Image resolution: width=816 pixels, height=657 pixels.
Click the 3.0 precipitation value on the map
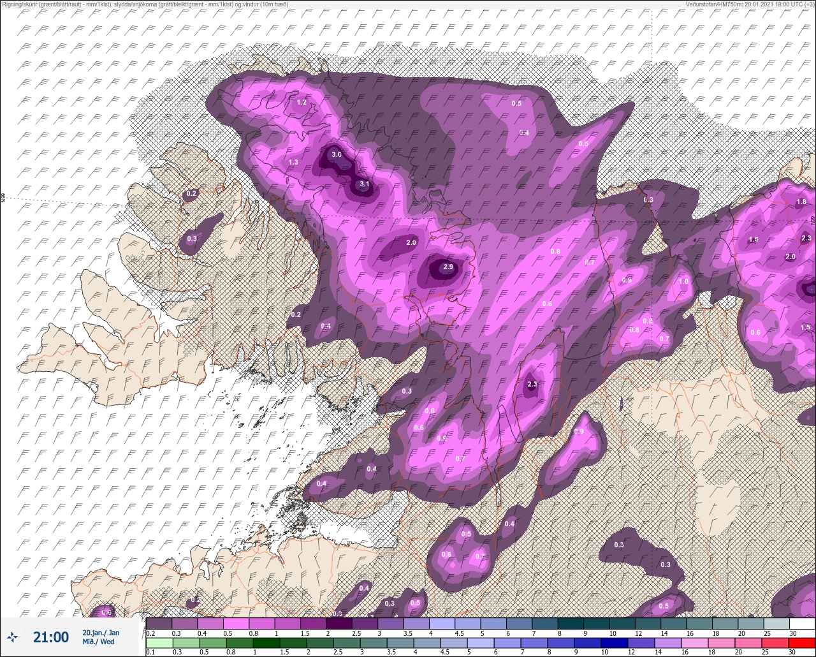pyautogui.click(x=337, y=154)
